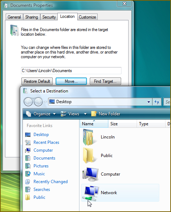
Task: Open the Recently Changed link
Action: [x=51, y=182]
